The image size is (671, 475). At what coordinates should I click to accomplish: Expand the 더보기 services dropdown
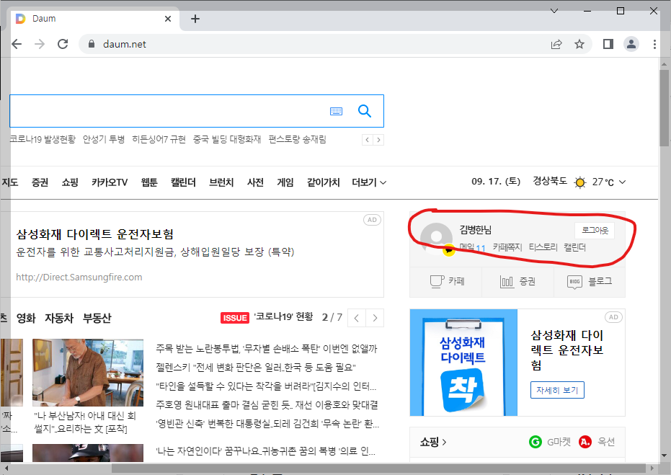369,182
